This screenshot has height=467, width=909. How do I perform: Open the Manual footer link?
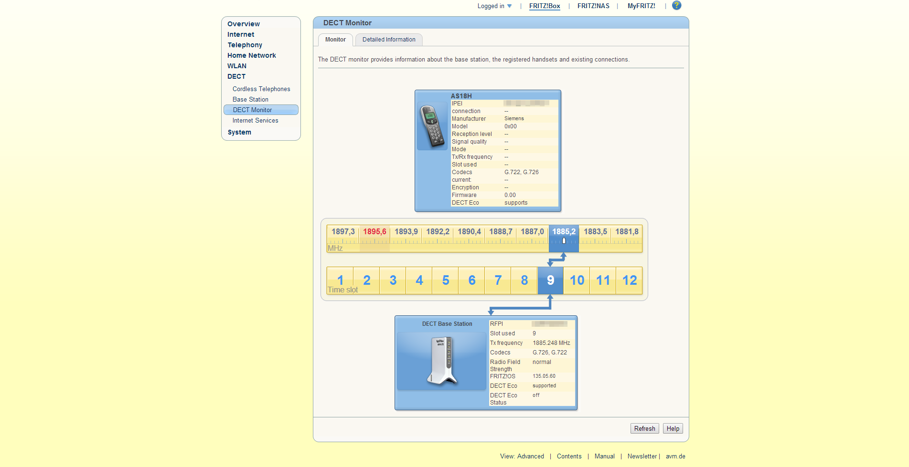[604, 457]
